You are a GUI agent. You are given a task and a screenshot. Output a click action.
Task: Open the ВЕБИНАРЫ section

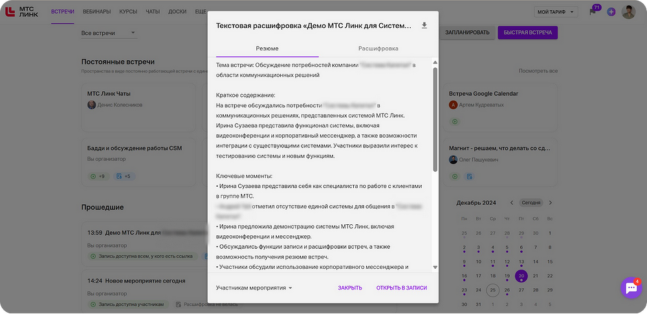click(96, 12)
